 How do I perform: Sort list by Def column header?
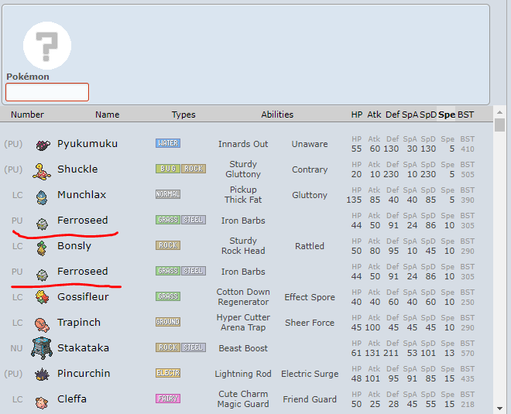pos(393,115)
